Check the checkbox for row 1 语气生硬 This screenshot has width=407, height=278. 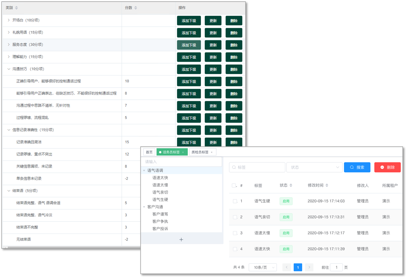coord(235,201)
